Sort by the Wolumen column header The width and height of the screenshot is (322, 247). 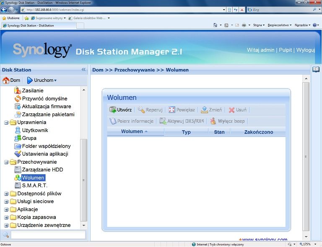[135, 132]
